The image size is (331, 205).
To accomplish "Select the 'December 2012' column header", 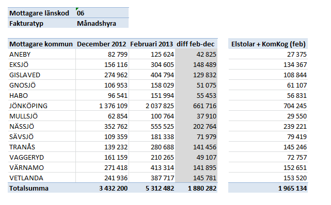I will [102, 44].
